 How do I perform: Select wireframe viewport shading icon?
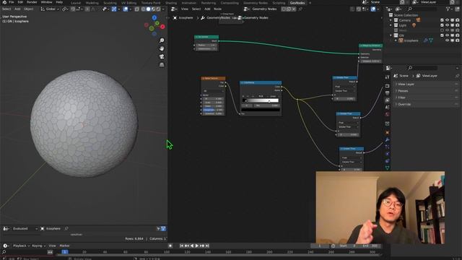[x=143, y=9]
